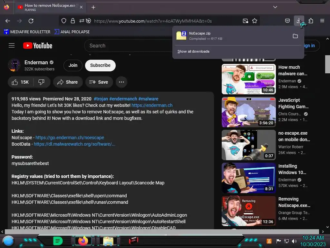Click the scrollbar down arrow
The width and height of the screenshot is (330, 248).
coord(327,227)
